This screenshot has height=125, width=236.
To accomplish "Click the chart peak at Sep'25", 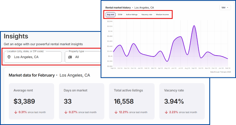I will pos(194,26).
